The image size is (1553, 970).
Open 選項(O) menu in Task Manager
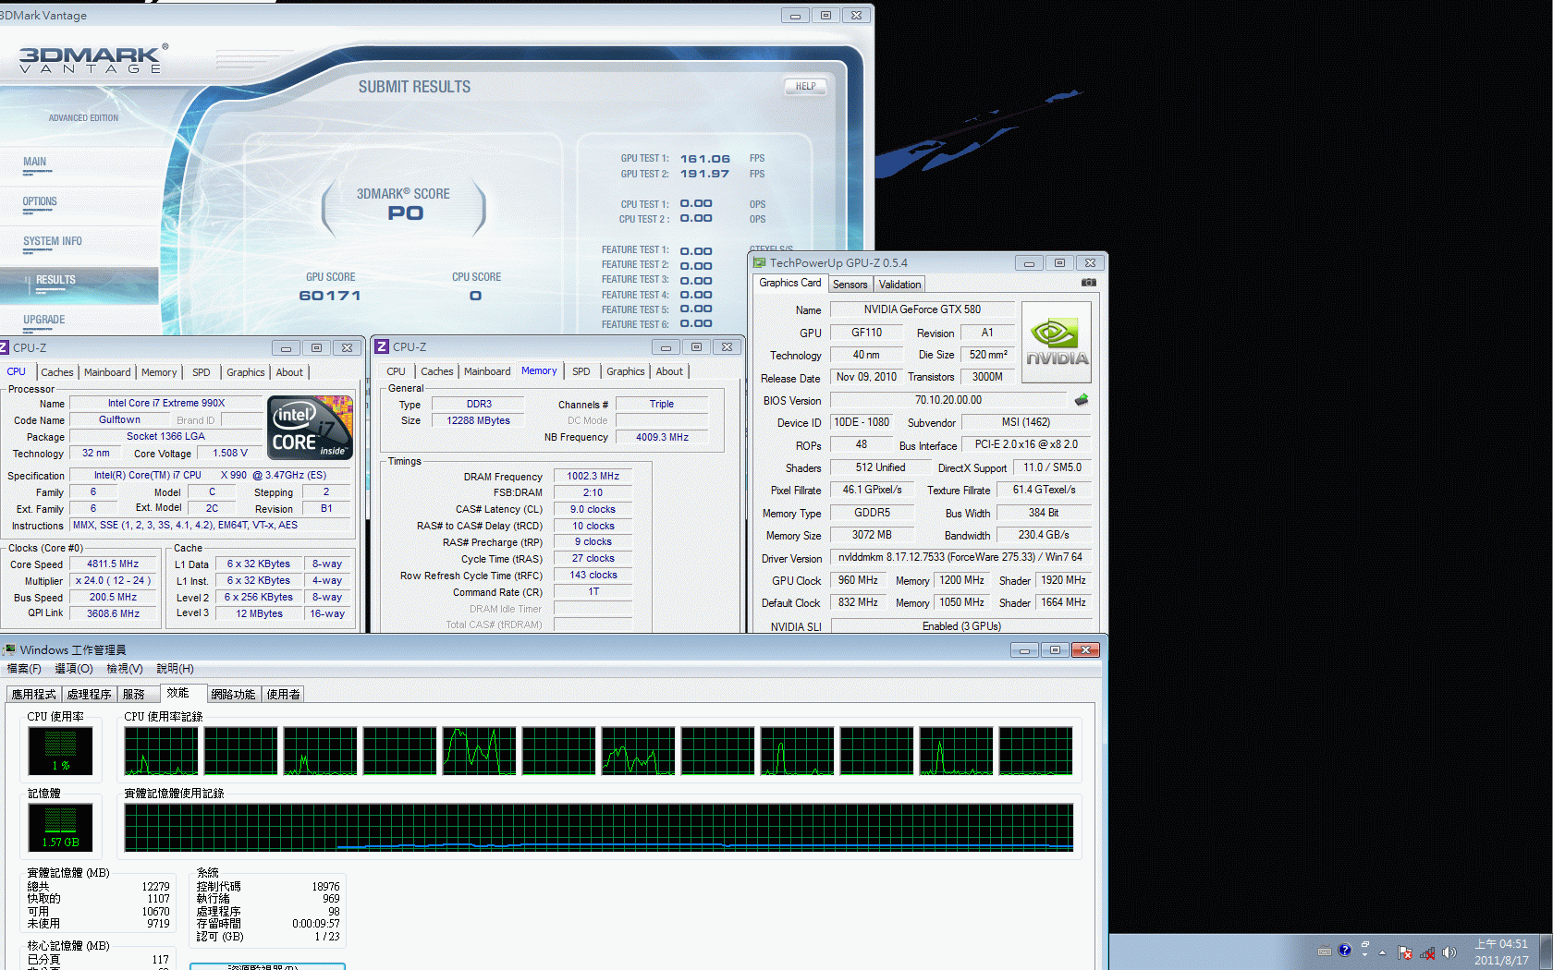[74, 669]
